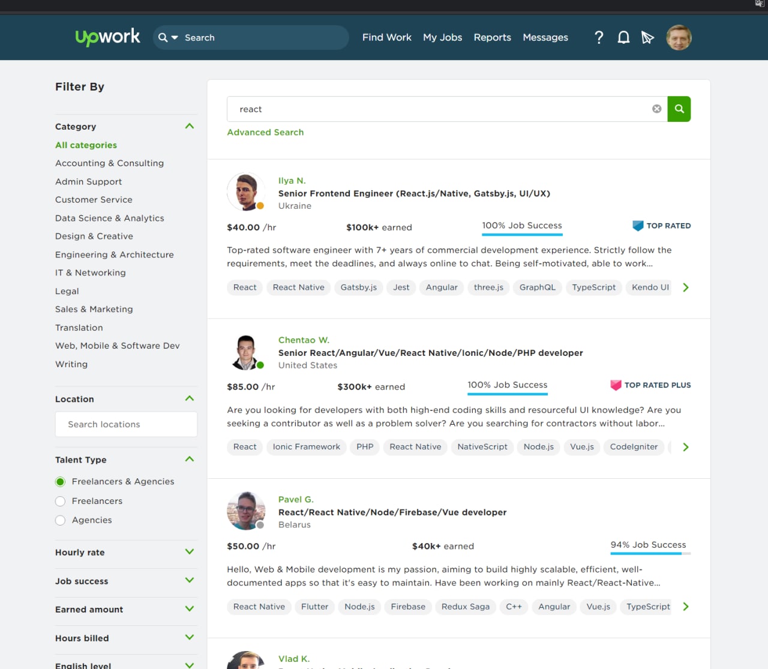Screen dimensions: 768x669
Task: Open Messages in navigation
Action: [x=545, y=37]
